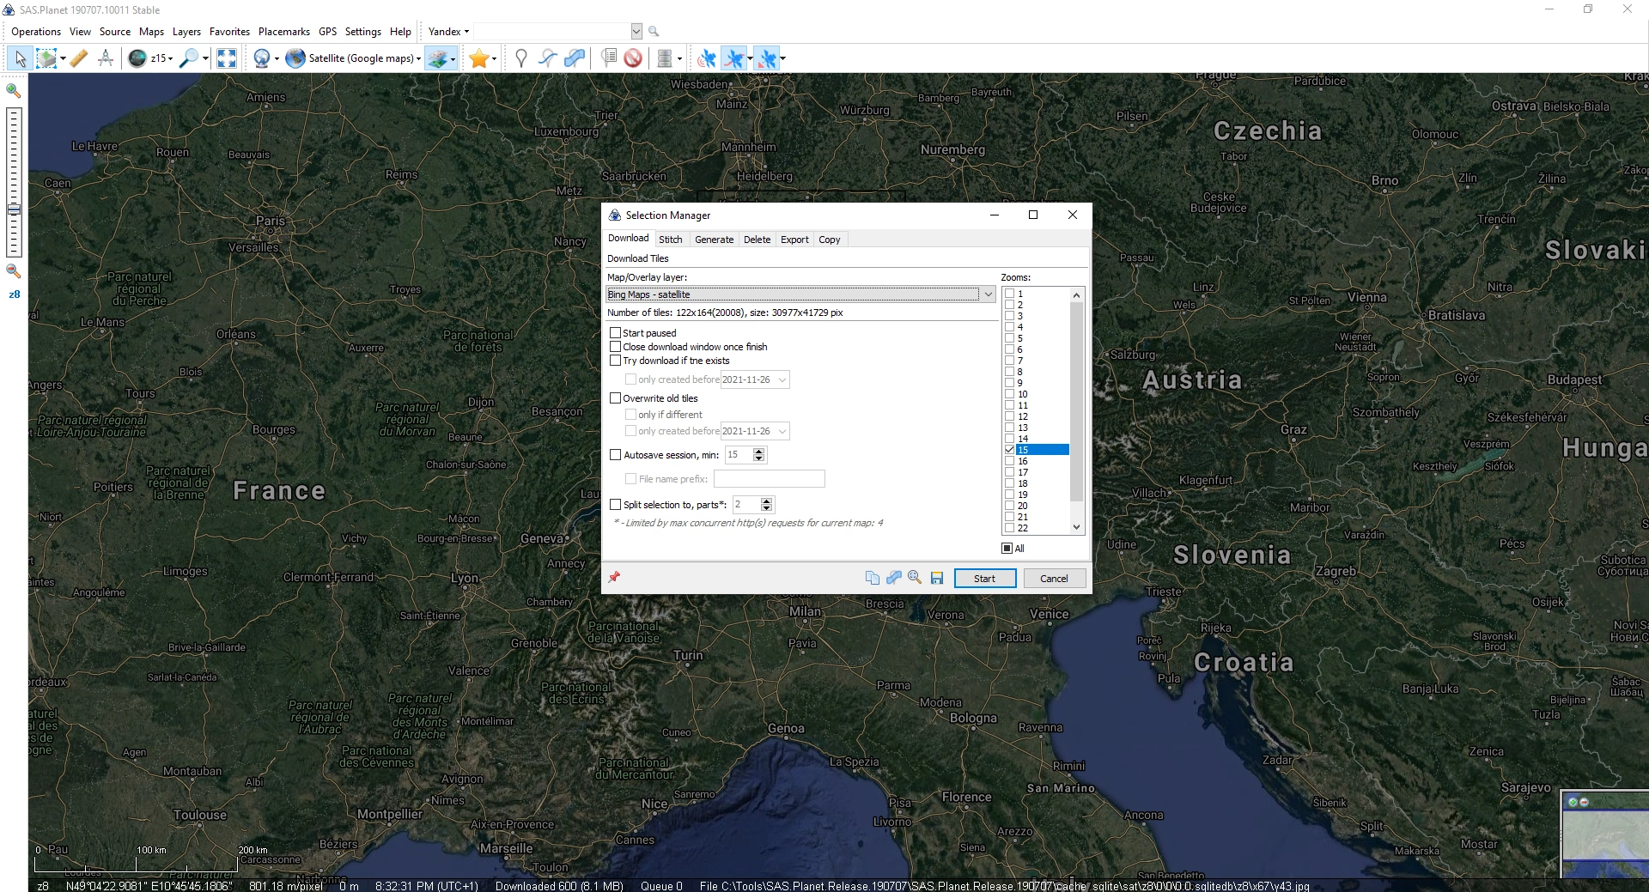Click the pushpin icon in Selection Manager
The width and height of the screenshot is (1649, 892).
pyautogui.click(x=614, y=578)
